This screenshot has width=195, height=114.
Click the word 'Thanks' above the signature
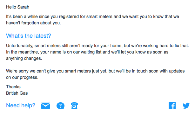pos(13,87)
